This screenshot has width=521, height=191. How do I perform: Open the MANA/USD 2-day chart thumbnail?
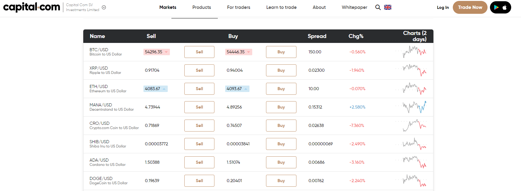point(411,107)
